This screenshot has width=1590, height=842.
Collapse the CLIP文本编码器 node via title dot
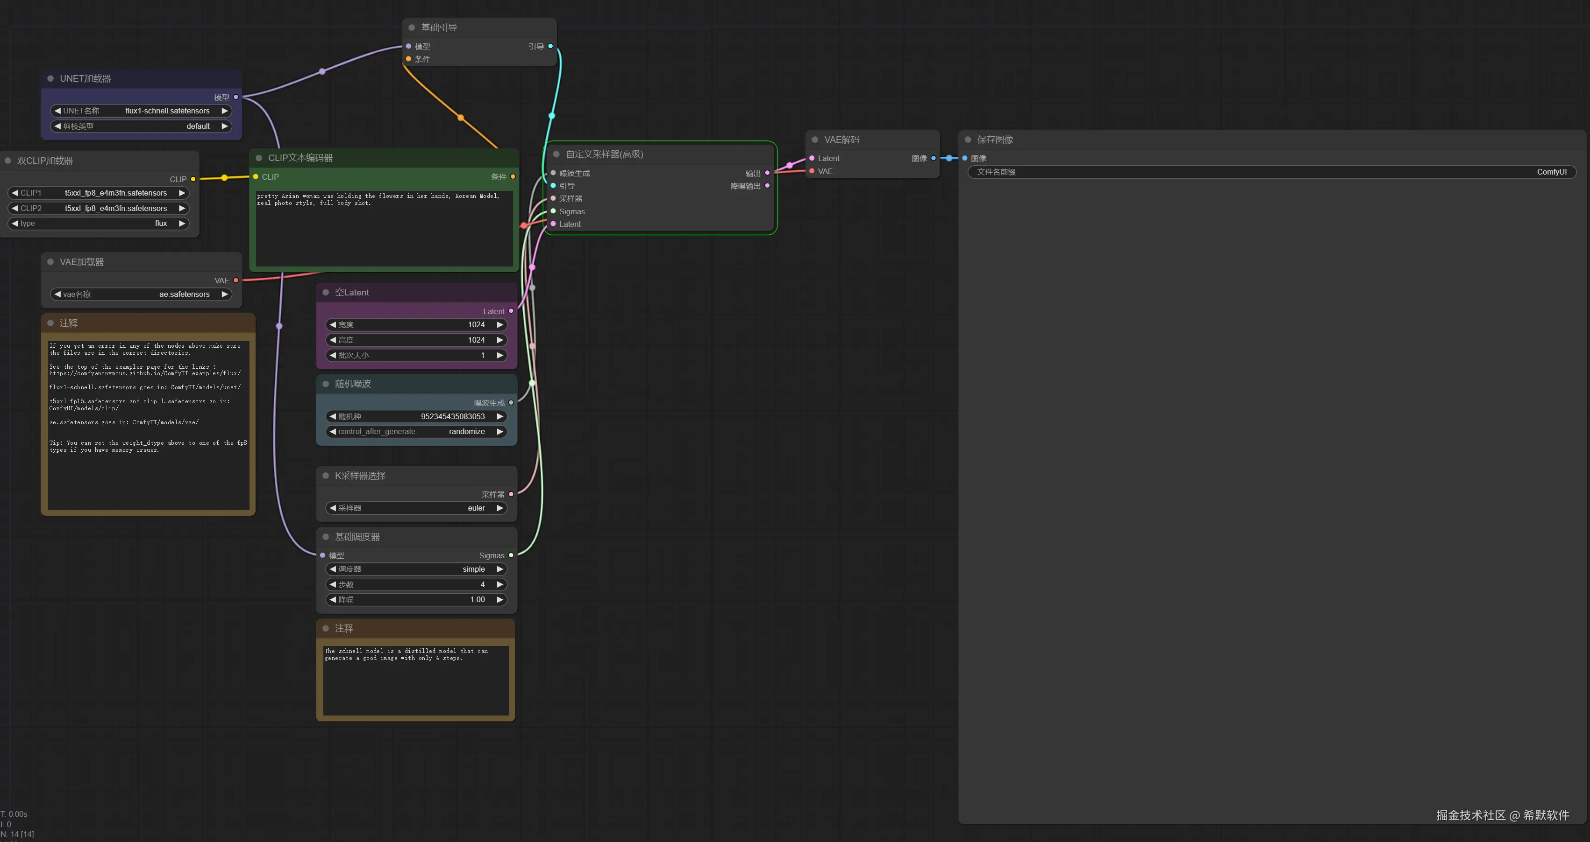(259, 158)
